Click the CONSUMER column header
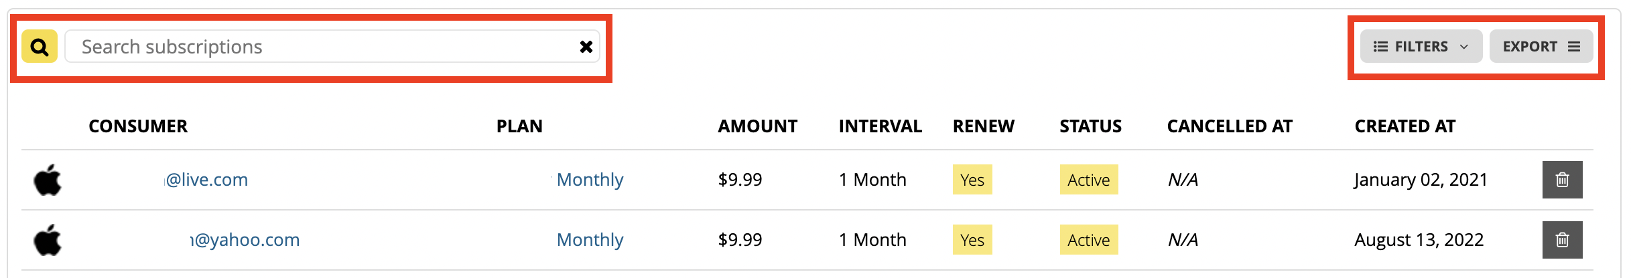The height and width of the screenshot is (278, 1631). coord(138,126)
